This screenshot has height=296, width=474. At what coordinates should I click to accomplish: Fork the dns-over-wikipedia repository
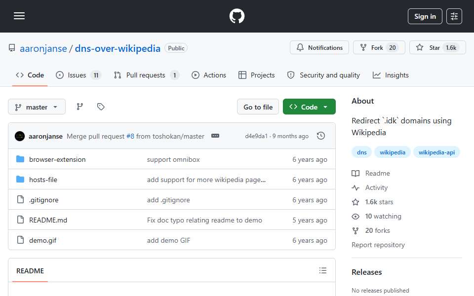tap(379, 47)
